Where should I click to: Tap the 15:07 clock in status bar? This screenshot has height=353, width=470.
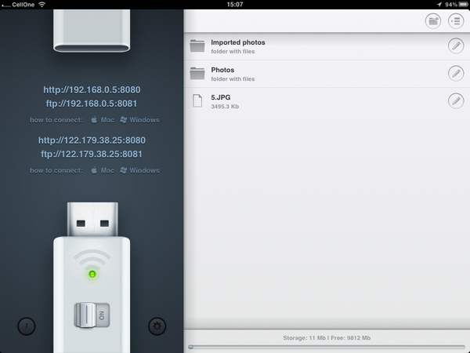coord(235,5)
